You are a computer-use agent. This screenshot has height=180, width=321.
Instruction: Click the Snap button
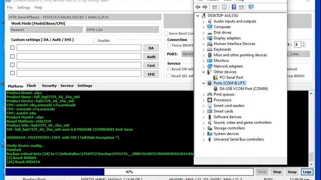tap(292, 172)
